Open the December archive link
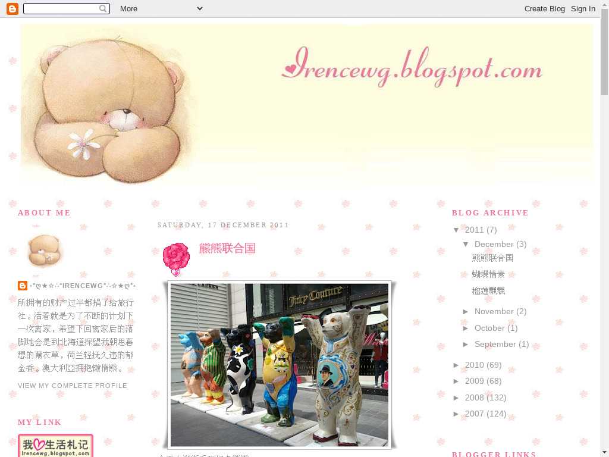 (494, 245)
